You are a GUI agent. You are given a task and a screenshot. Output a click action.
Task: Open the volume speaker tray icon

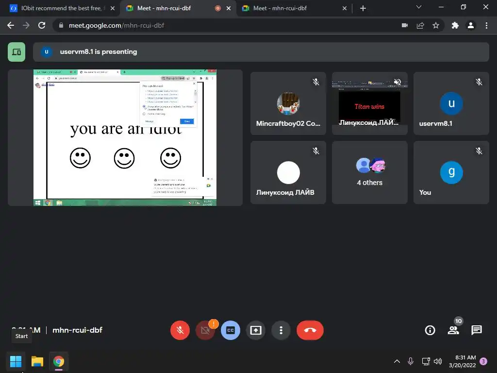coord(438,361)
